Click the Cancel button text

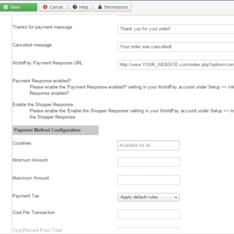point(56,7)
